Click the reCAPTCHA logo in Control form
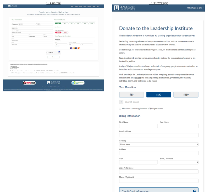The image size is (209, 192). [x=59, y=52]
